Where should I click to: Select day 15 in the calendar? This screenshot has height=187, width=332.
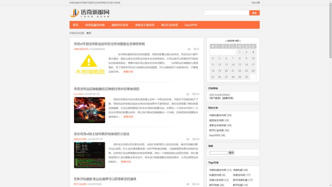240,64
